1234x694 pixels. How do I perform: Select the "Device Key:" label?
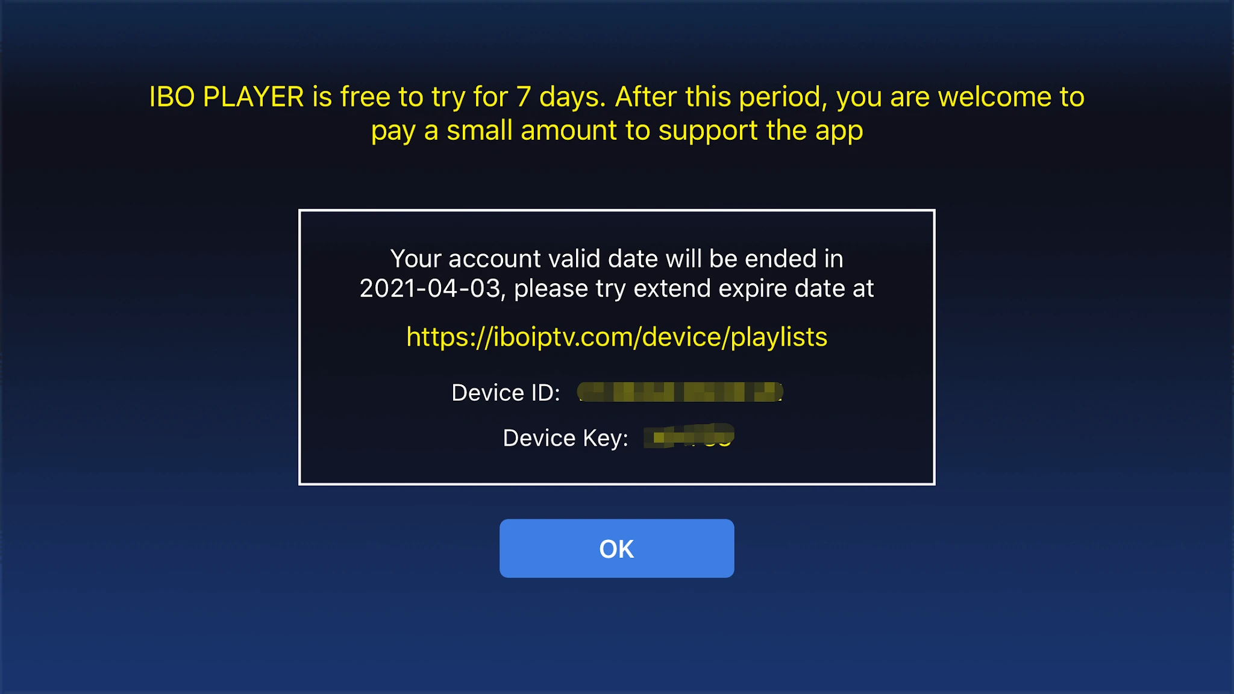(565, 439)
